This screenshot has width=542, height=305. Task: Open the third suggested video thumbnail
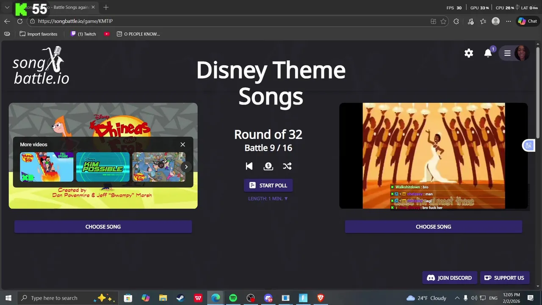pos(159,167)
